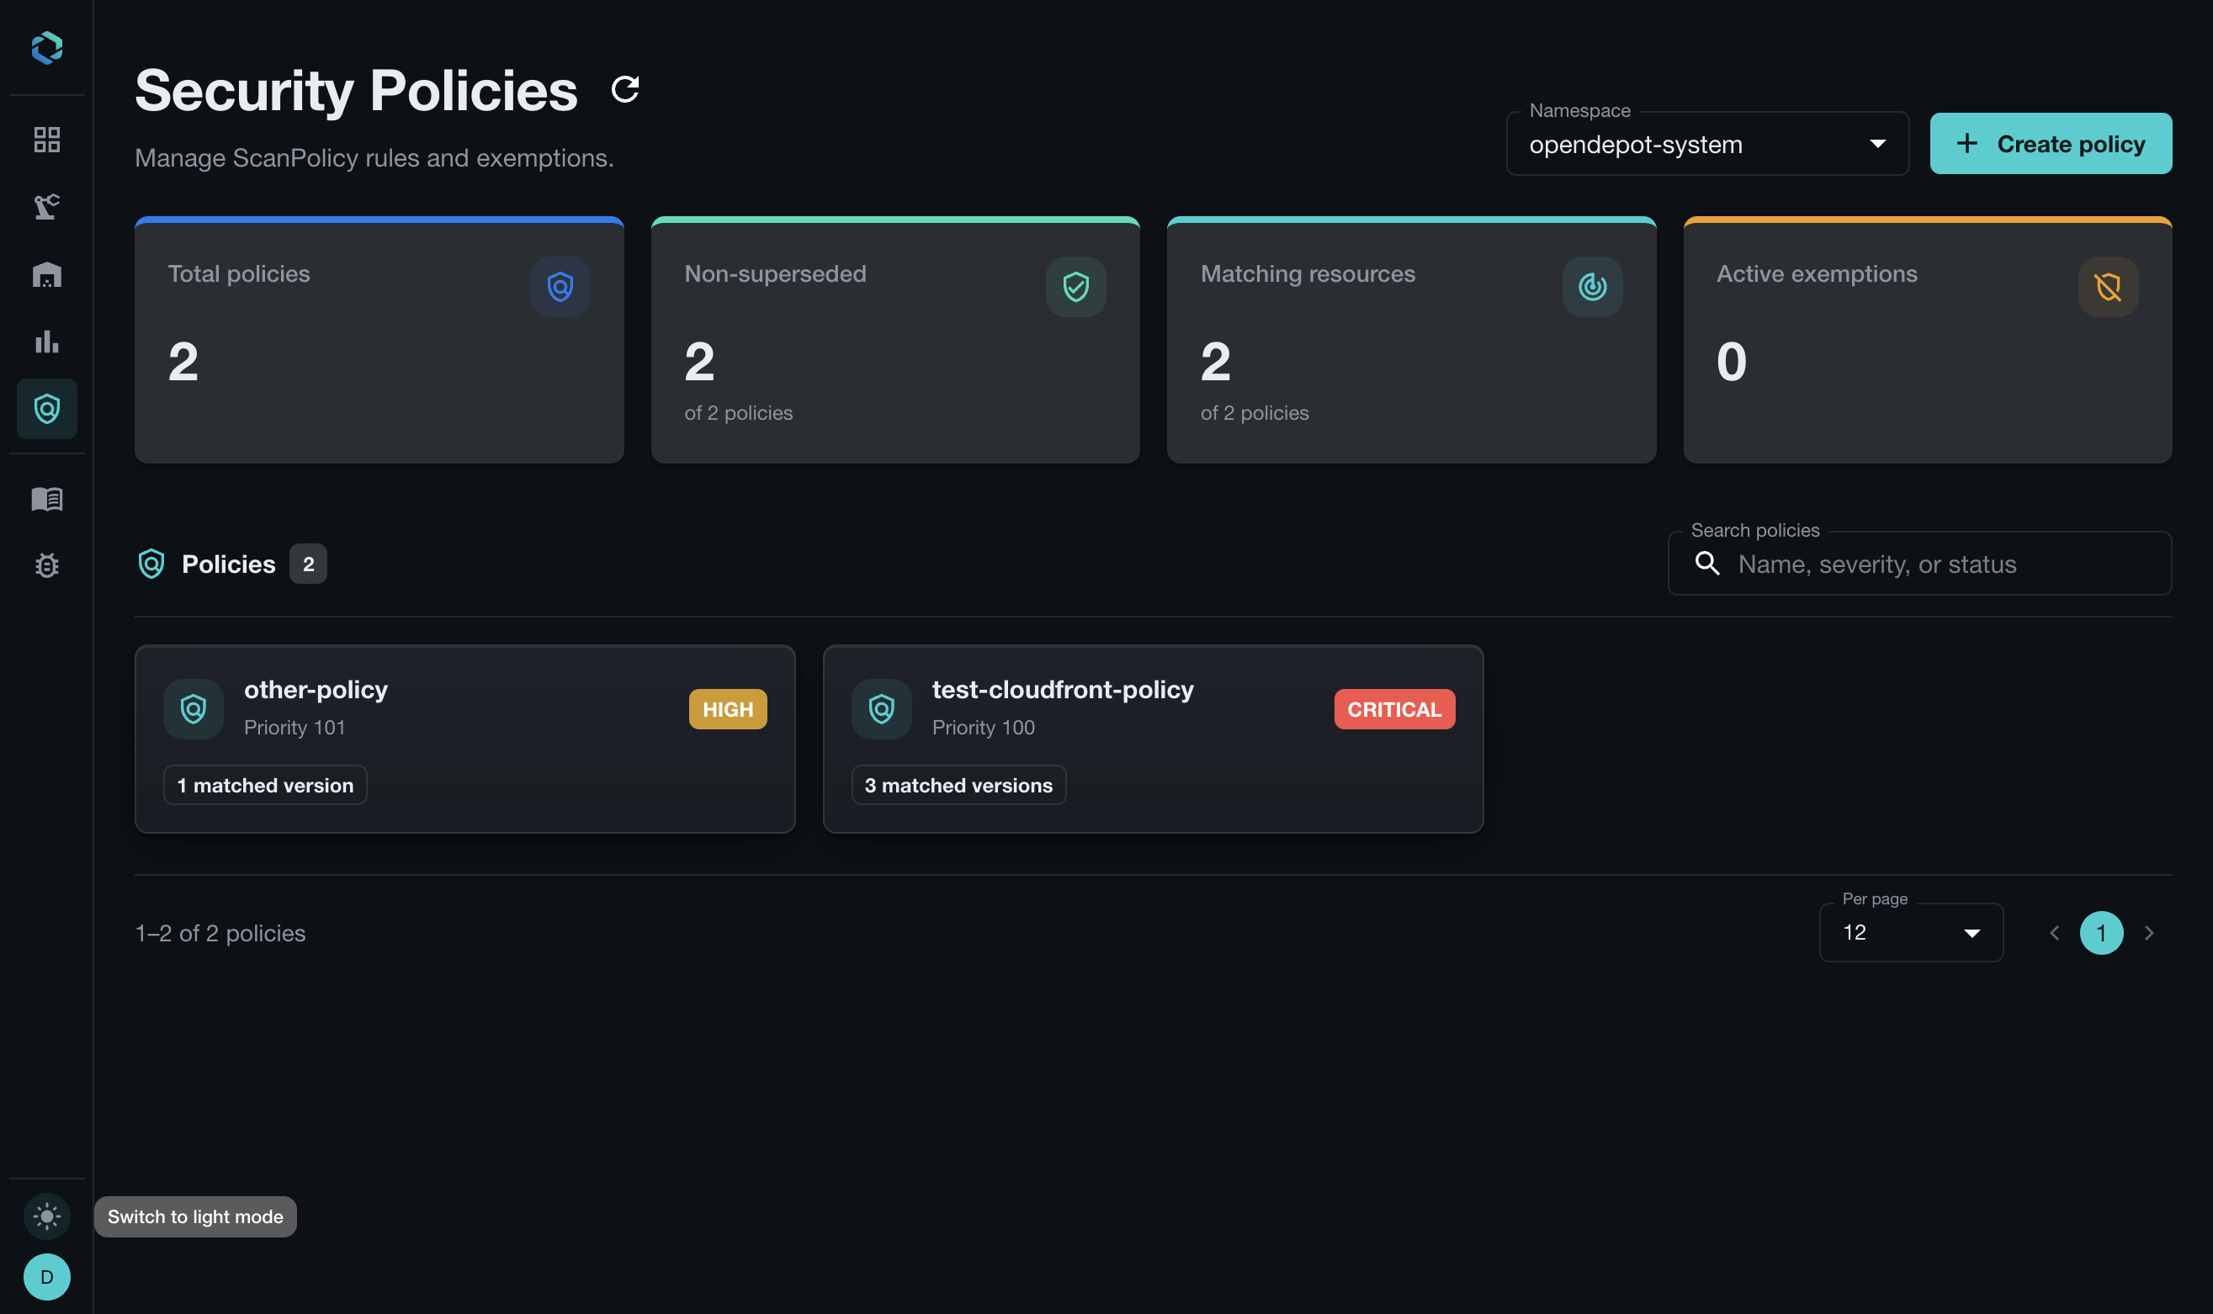The image size is (2213, 1314).
Task: Switch to light mode with sun icon
Action: [47, 1216]
